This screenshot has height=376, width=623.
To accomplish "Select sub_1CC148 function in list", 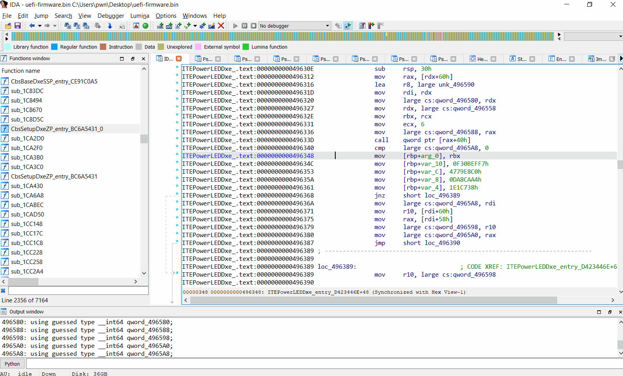I will (27, 224).
